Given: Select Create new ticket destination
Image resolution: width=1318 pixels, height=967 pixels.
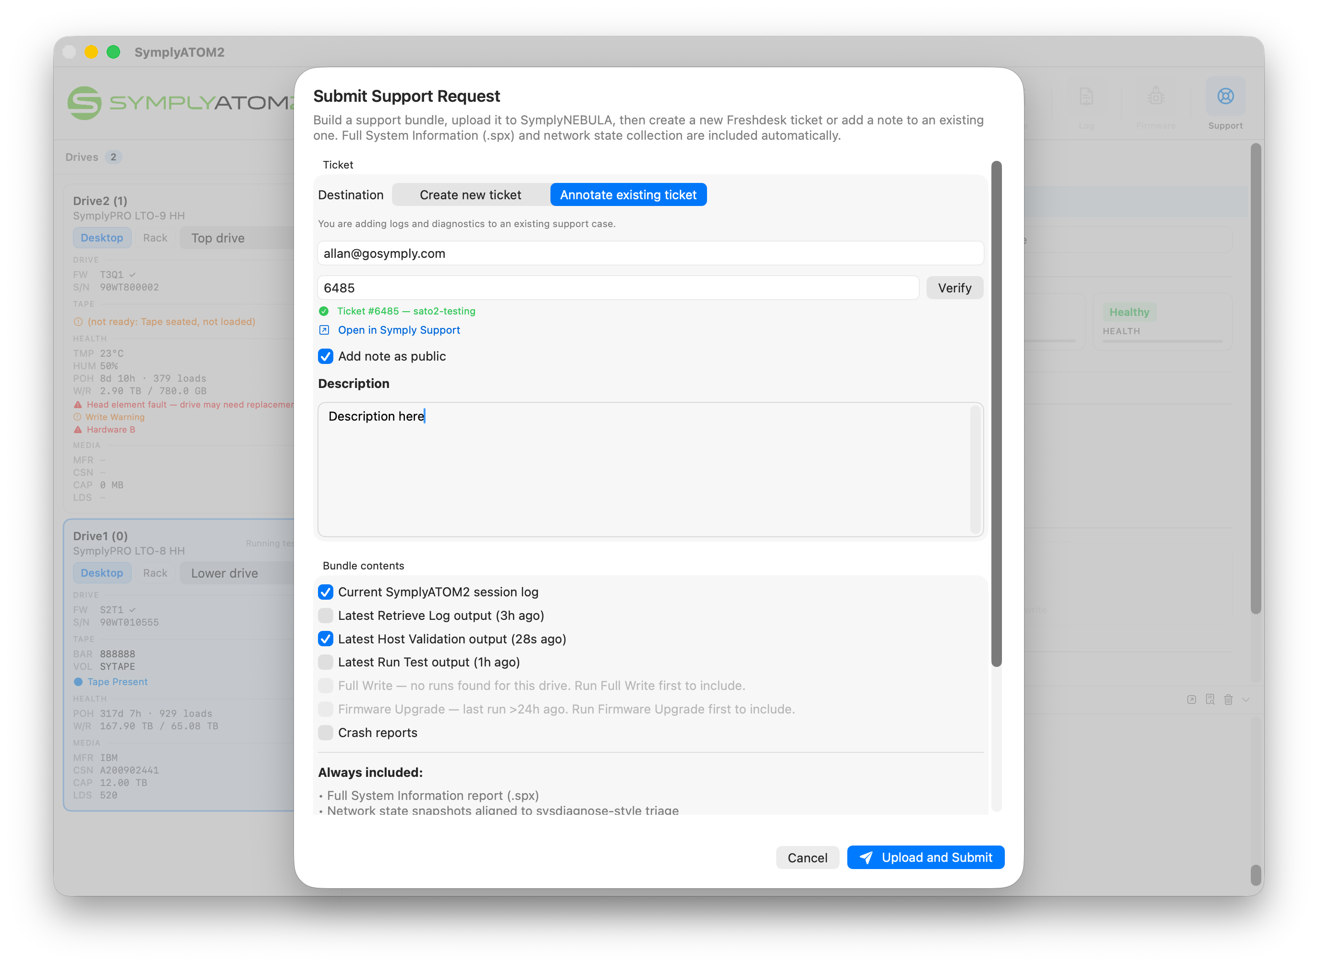Looking at the screenshot, I should click(470, 195).
